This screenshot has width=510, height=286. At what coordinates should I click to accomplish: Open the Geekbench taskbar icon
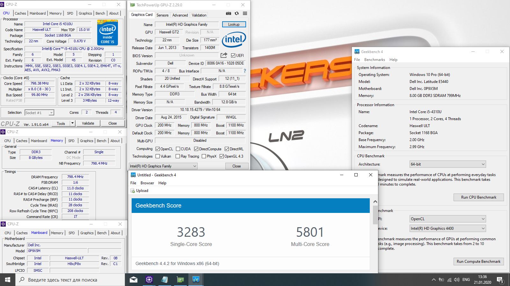tap(196, 280)
